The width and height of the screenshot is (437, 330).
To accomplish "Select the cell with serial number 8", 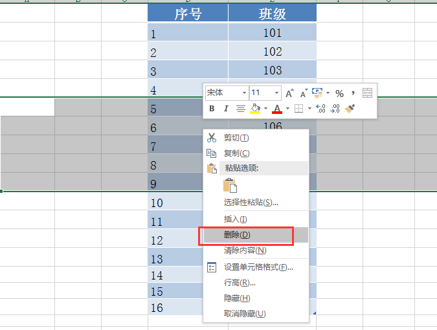I will click(175, 163).
